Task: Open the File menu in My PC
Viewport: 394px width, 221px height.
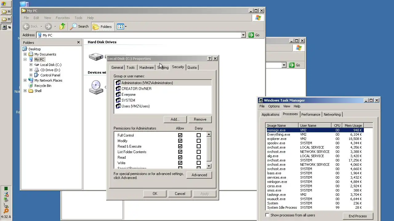Action: (26, 18)
